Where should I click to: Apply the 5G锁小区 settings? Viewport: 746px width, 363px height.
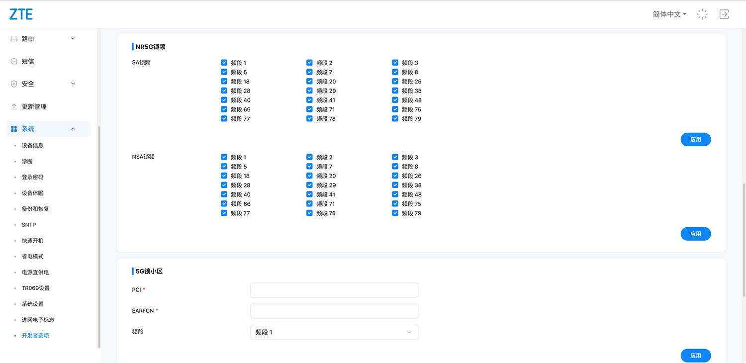[x=696, y=356]
